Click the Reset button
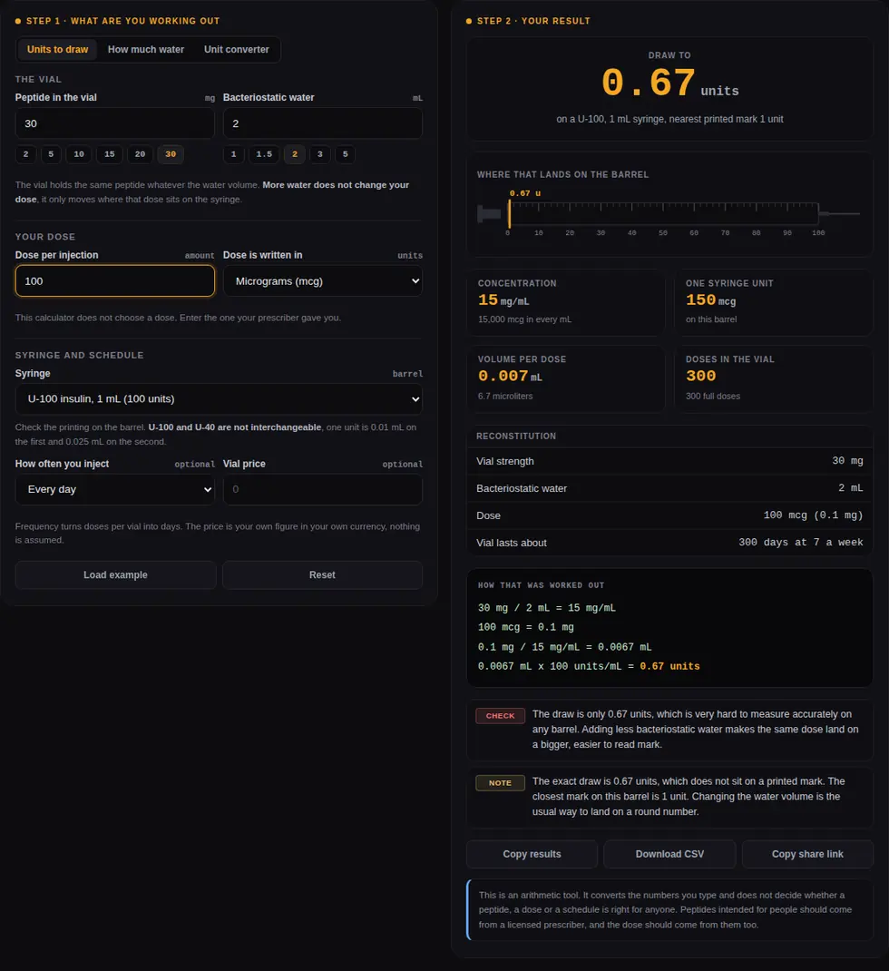Image resolution: width=889 pixels, height=971 pixels. tap(322, 574)
